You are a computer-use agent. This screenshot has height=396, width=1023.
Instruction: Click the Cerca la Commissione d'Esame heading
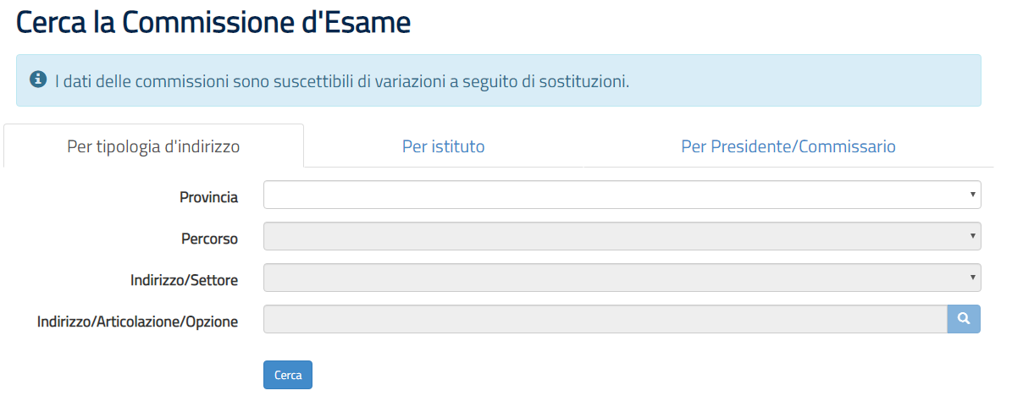213,21
